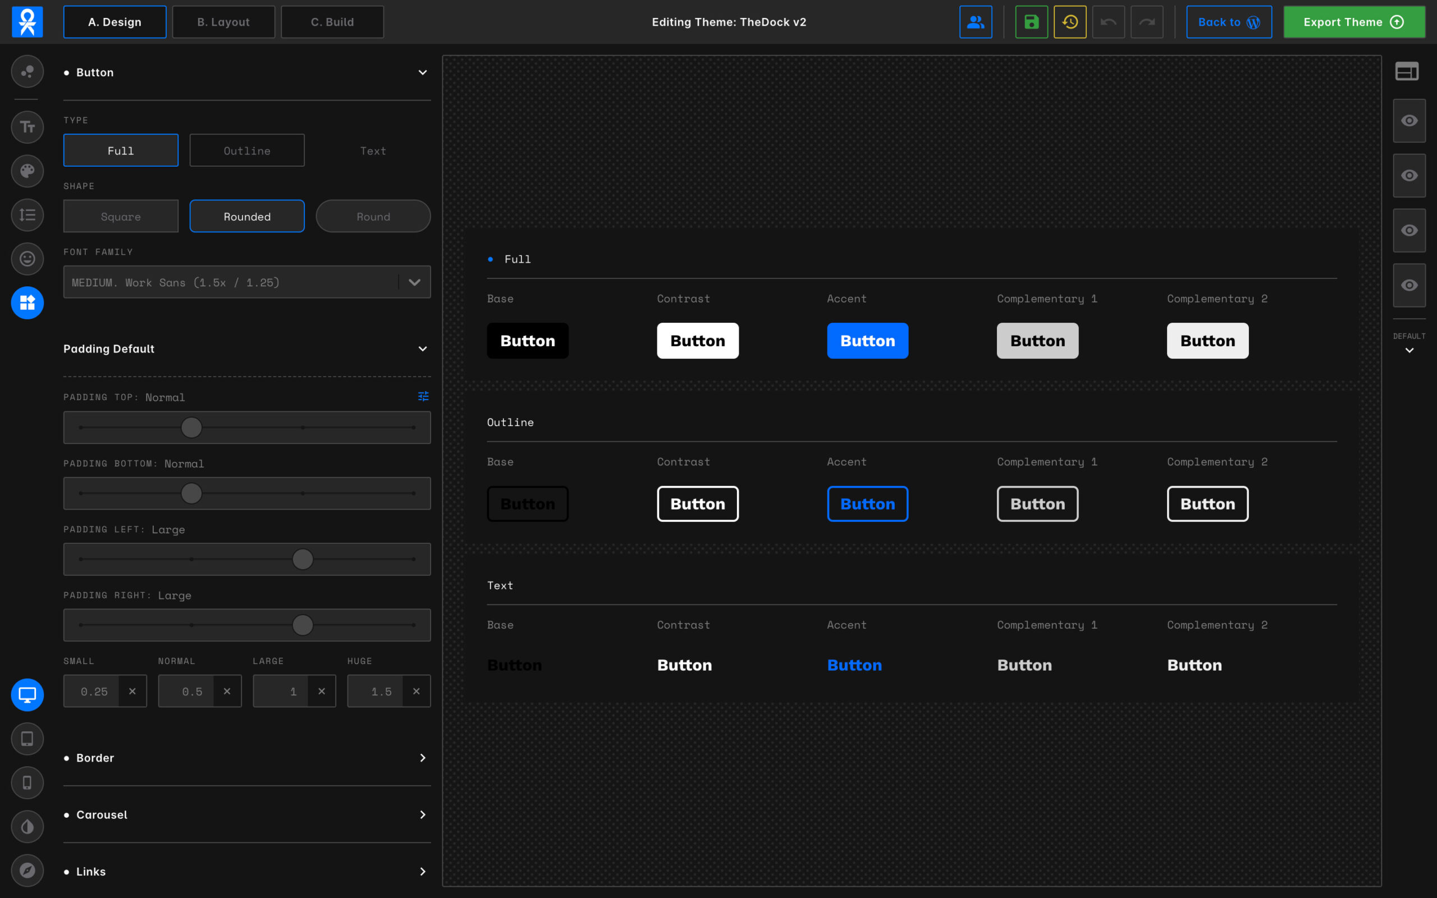Click the Export Theme button
1437x898 pixels.
[1353, 22]
